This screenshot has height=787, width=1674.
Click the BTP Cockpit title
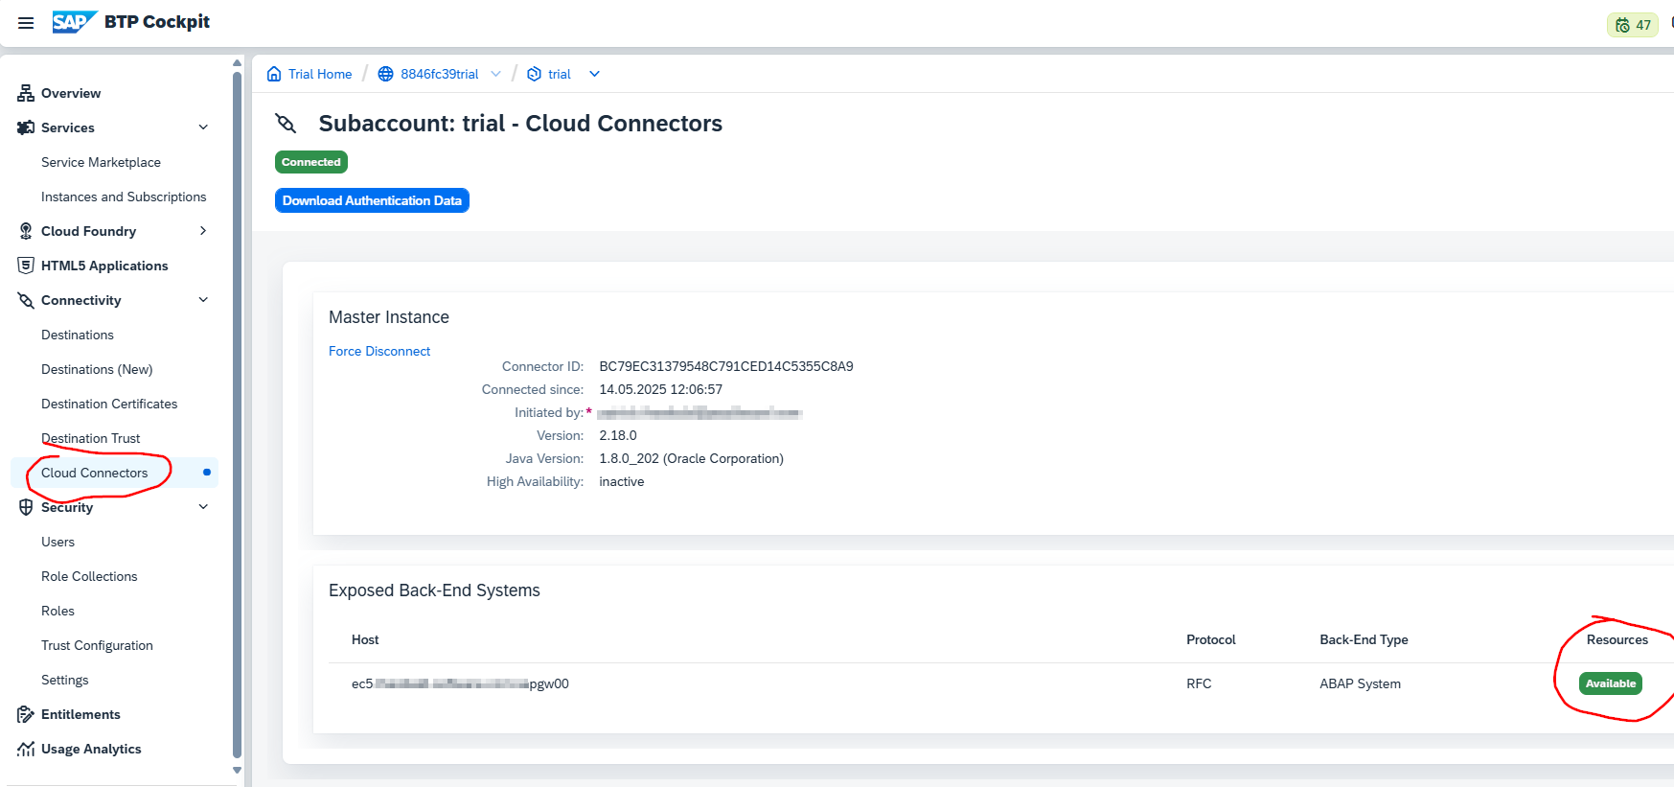(x=157, y=21)
